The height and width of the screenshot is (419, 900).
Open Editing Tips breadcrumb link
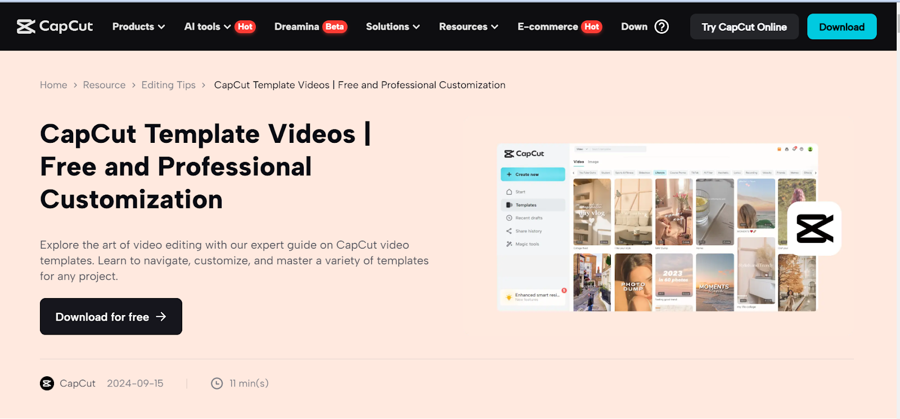[x=168, y=85]
